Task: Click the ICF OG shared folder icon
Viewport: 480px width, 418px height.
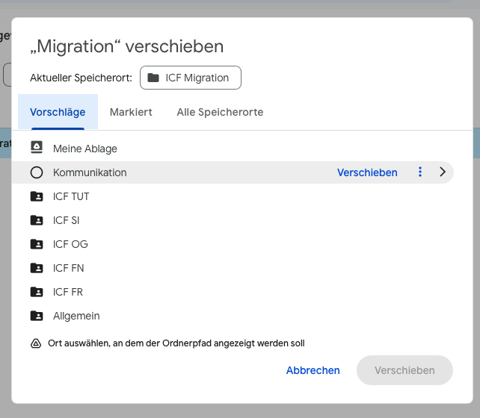Action: 37,244
